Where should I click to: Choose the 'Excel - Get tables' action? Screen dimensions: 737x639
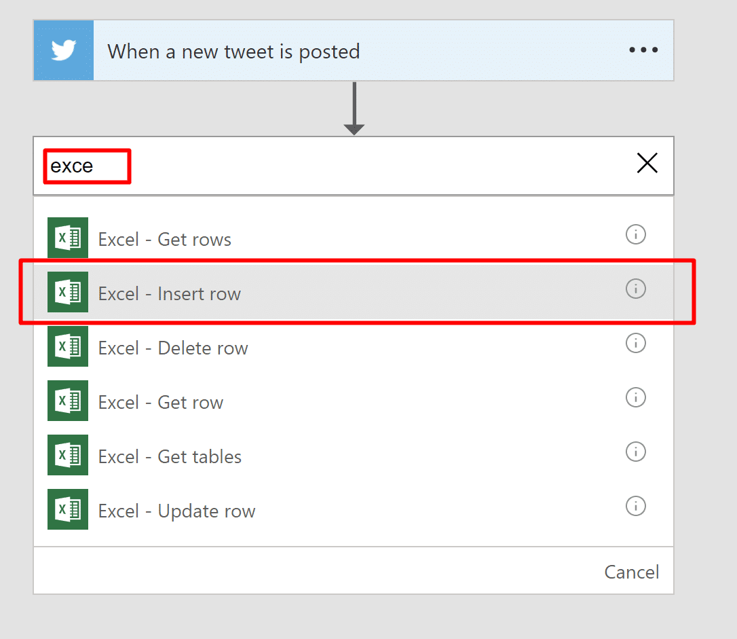354,456
